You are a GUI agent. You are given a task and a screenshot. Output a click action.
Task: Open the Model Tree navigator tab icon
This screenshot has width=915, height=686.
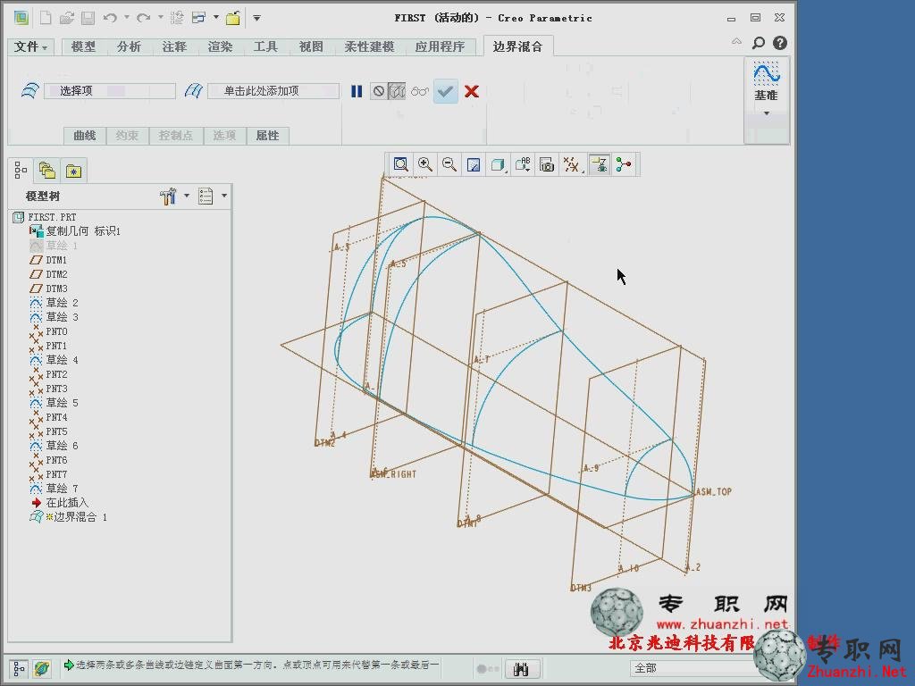point(21,171)
